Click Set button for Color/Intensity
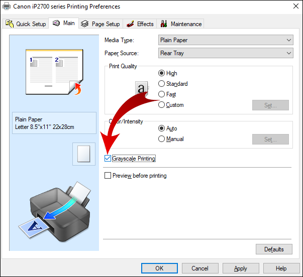 (x=270, y=139)
